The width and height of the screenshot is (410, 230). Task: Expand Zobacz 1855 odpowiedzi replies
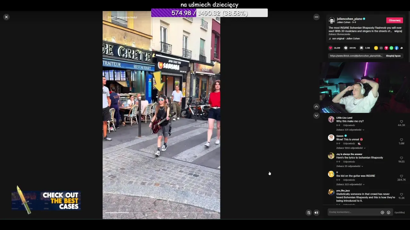pos(351,148)
